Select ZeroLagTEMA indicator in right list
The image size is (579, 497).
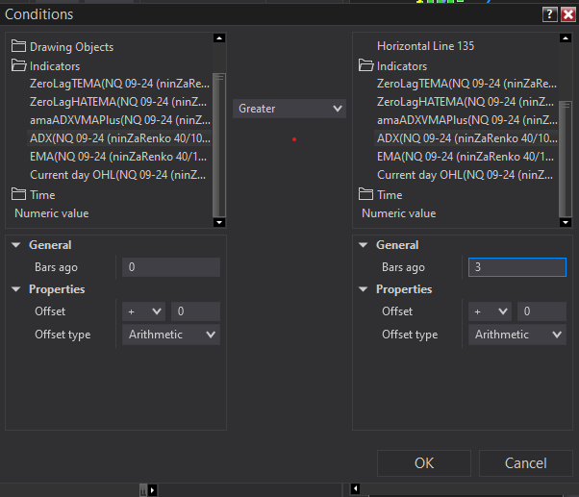(466, 84)
